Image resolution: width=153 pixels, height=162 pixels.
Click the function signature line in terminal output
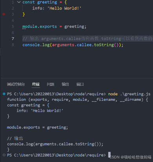[78, 100]
